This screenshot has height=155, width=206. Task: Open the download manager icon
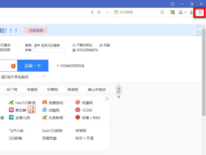pyautogui.click(x=191, y=12)
